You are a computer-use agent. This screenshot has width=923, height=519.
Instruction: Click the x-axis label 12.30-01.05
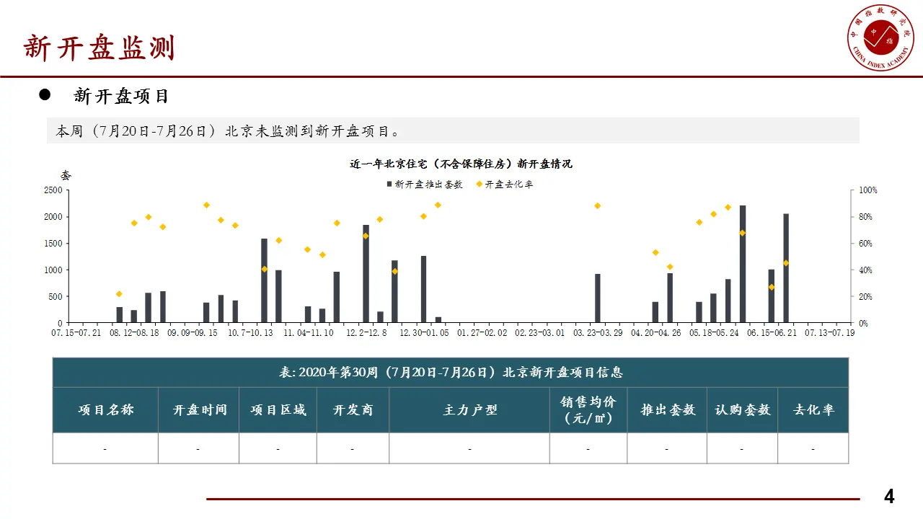point(424,334)
